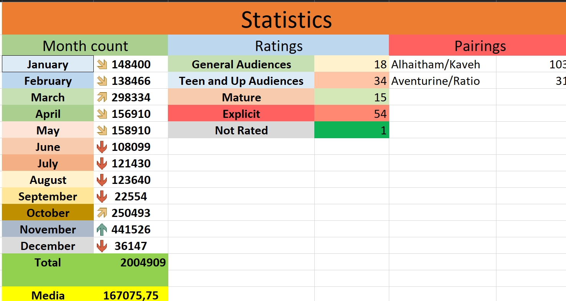This screenshot has height=301, width=566.
Task: Click the red down arrow beside June's 108099
Action: pos(102,147)
